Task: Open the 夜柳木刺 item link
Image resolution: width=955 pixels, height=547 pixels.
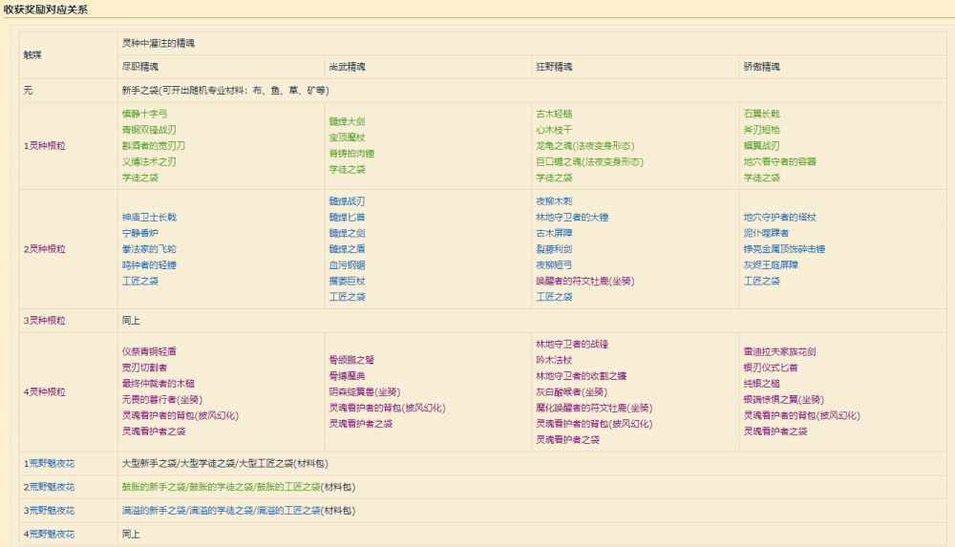Action: pyautogui.click(x=554, y=201)
